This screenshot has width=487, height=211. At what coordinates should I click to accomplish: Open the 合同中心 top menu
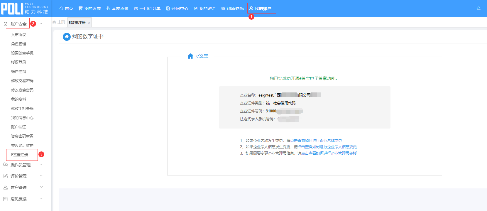point(177,9)
